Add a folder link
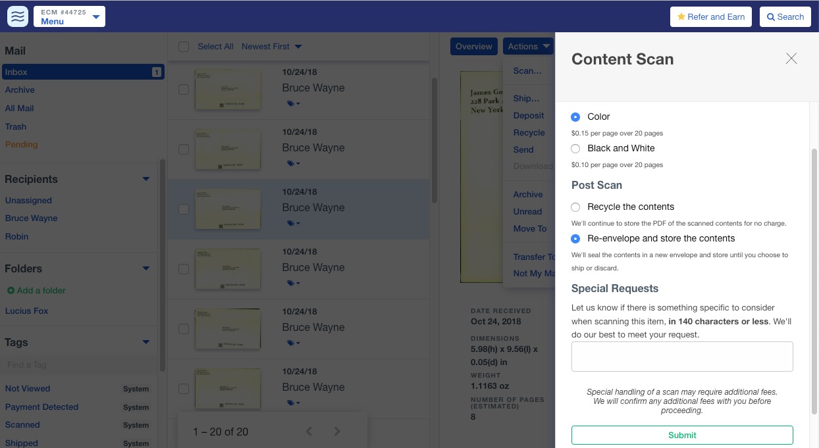819x448 pixels. point(36,290)
